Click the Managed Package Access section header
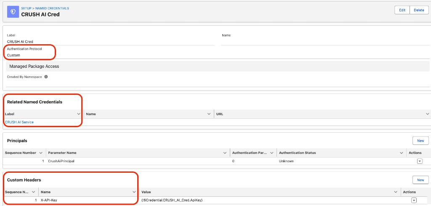 tap(218, 66)
